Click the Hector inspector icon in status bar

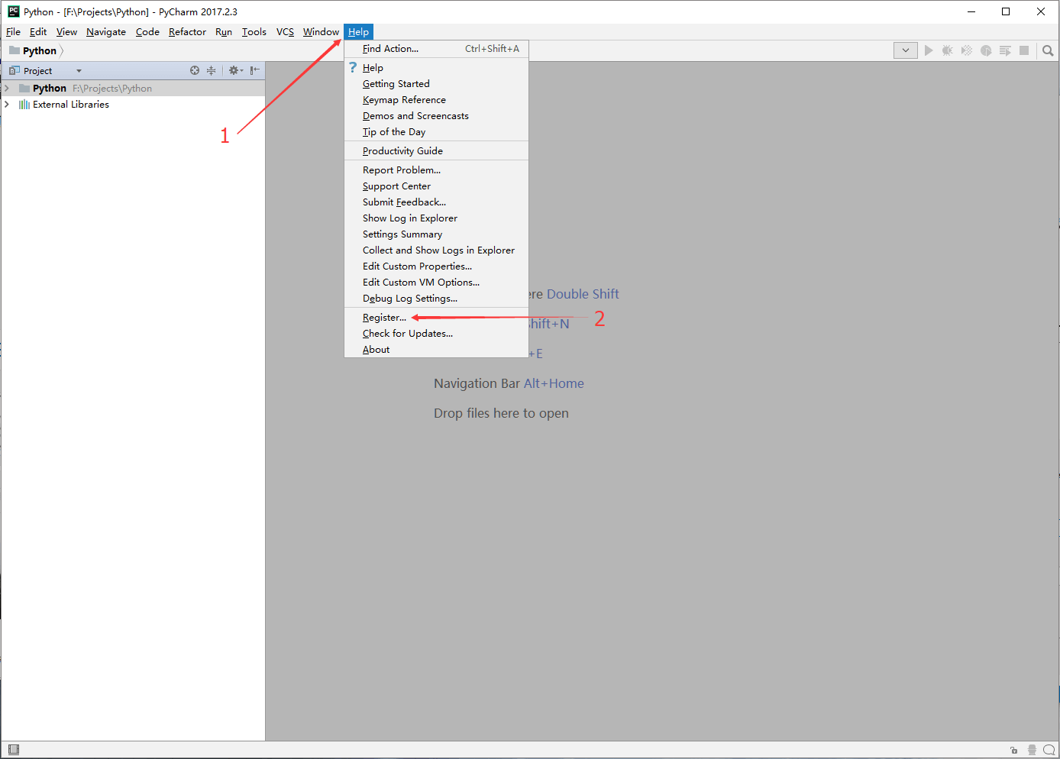pyautogui.click(x=1032, y=750)
